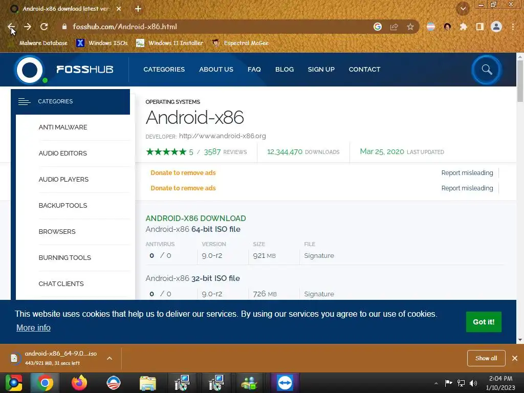Viewport: 524px width, 393px height.
Task: Click the first Donate to remove ads link
Action: [x=183, y=173]
